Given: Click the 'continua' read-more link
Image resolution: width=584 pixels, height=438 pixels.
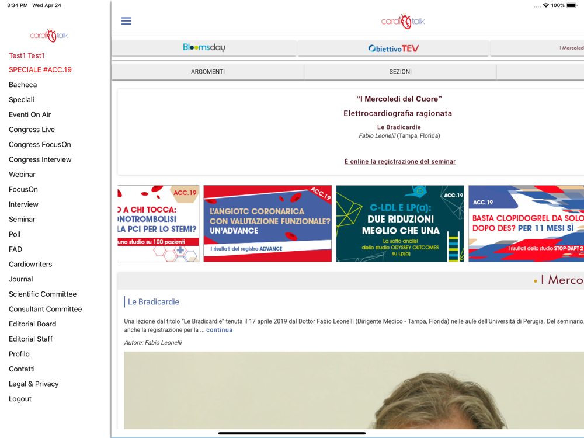Looking at the screenshot, I should click(220, 329).
